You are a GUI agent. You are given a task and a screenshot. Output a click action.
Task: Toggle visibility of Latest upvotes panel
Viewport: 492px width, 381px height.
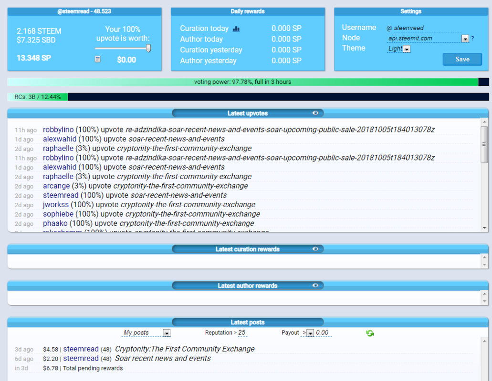coord(315,113)
